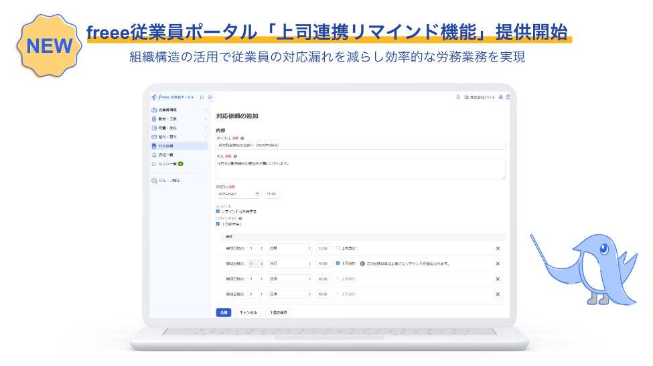Open the day-count selector in the 日前 row

coord(256,248)
